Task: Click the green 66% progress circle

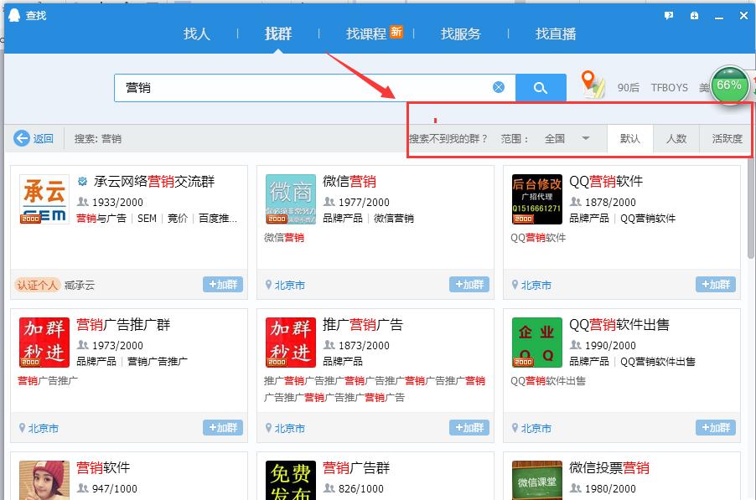Action: (728, 85)
